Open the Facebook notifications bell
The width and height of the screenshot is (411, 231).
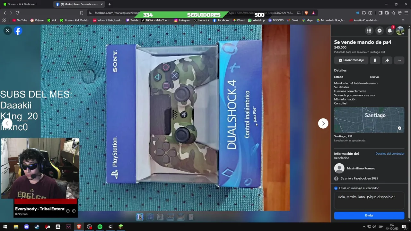(x=390, y=31)
